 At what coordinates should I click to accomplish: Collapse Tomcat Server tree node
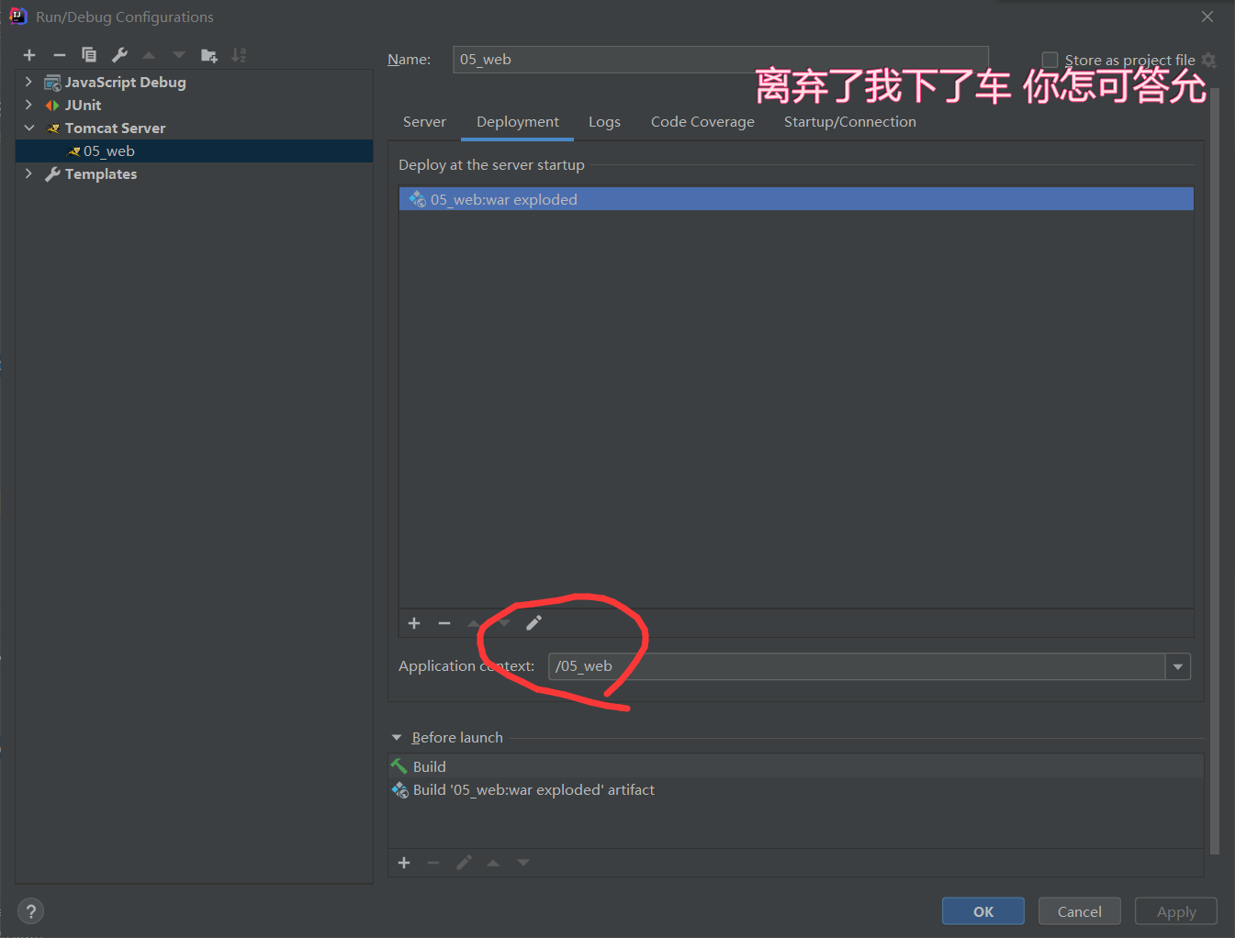coord(28,128)
